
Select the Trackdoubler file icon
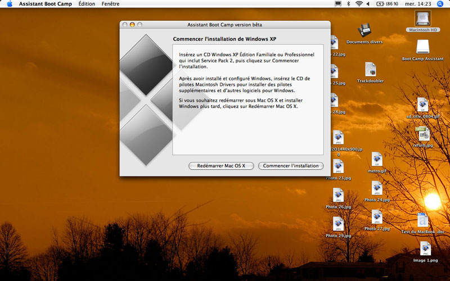(x=371, y=69)
